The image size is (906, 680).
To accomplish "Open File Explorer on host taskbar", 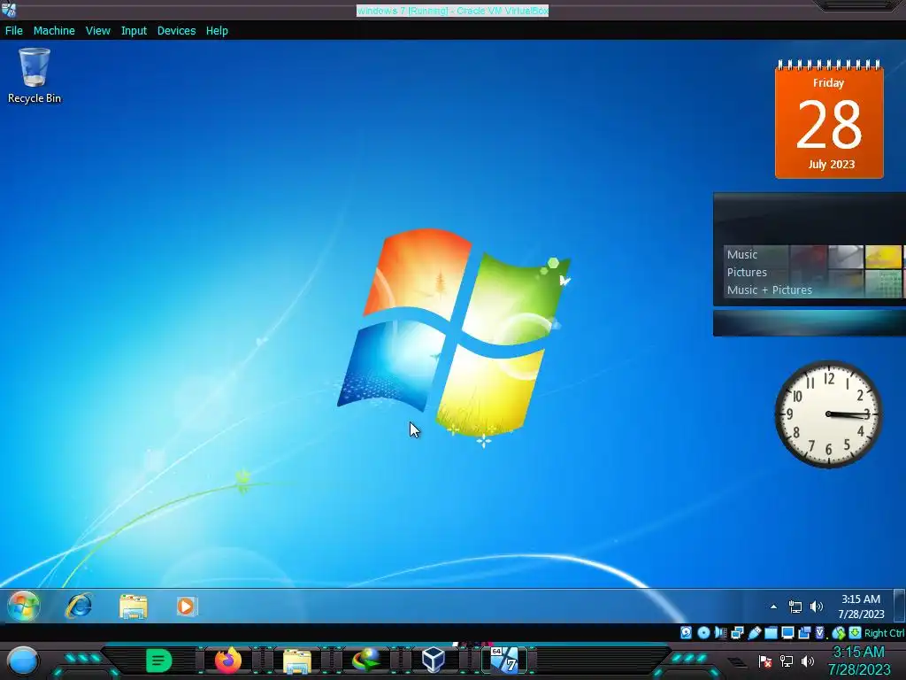I will tap(297, 661).
